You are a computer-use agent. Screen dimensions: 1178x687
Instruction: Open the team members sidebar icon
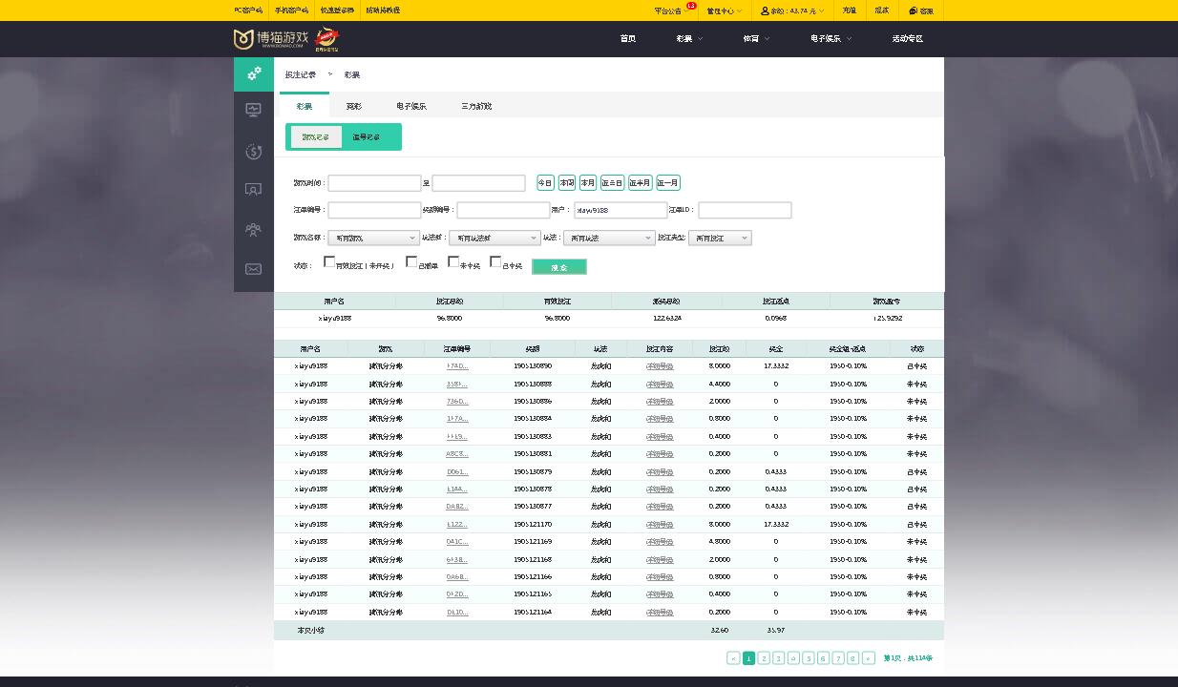click(254, 229)
